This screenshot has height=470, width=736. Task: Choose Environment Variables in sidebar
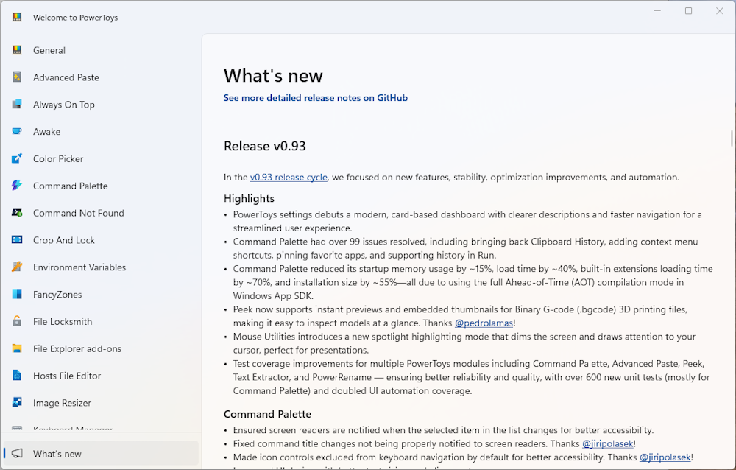[x=100, y=267]
